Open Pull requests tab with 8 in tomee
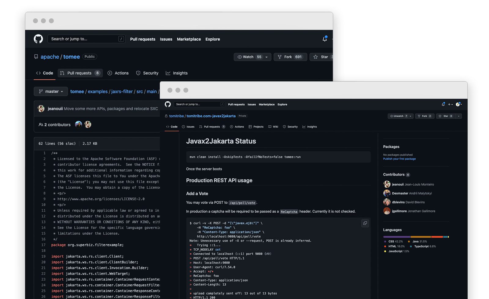The width and height of the screenshot is (489, 299). tap(80, 73)
